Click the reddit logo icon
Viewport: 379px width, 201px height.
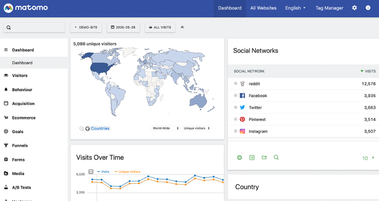pos(242,84)
